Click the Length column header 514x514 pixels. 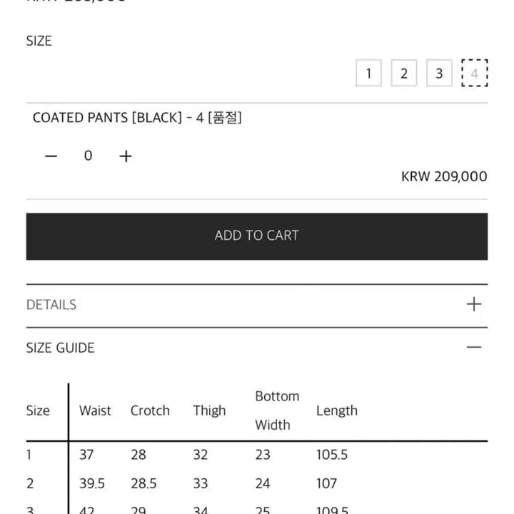pos(337,411)
